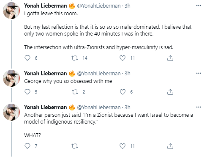
Task: Retweet the George obsessed tweet
Action: [75, 92]
